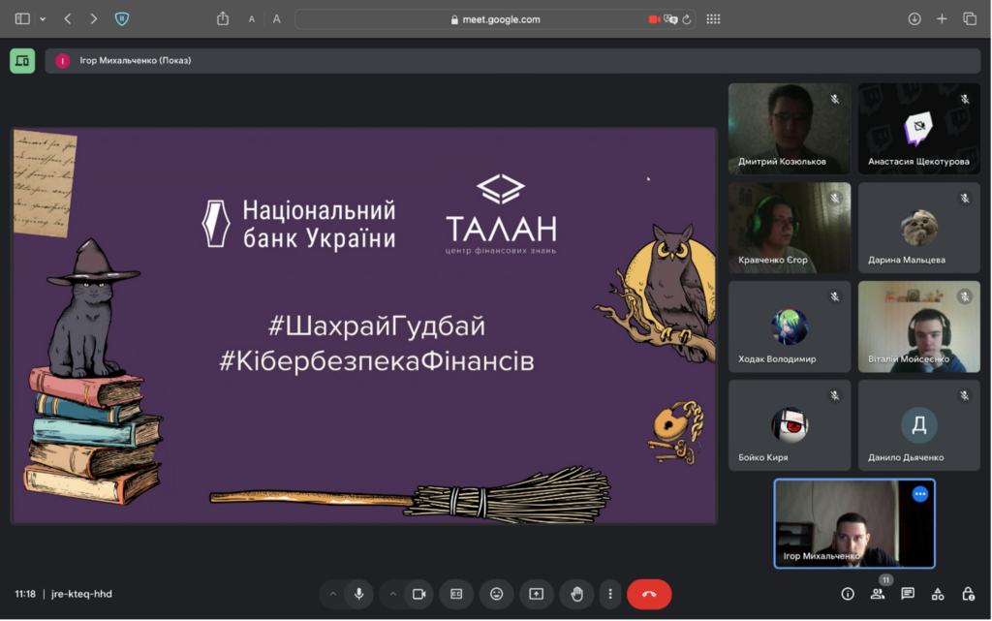Screen dimensions: 992x621
Task: Click the meeting code jre-kteq-hhd
Action: point(81,594)
